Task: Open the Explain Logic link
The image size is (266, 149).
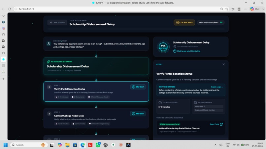Action: 217,87
